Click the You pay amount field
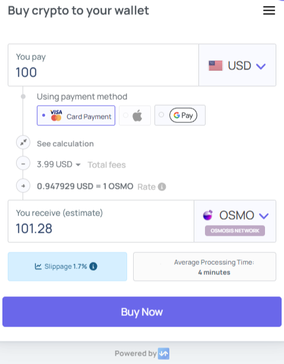Viewport: 284px width, 364px height. (x=103, y=65)
